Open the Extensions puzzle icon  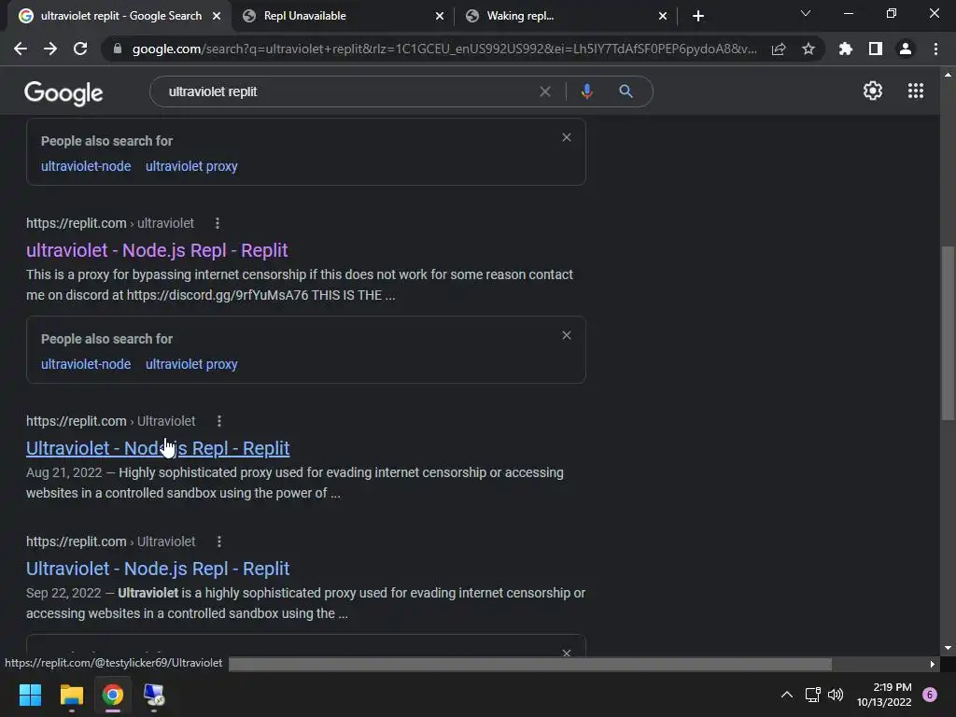846,49
